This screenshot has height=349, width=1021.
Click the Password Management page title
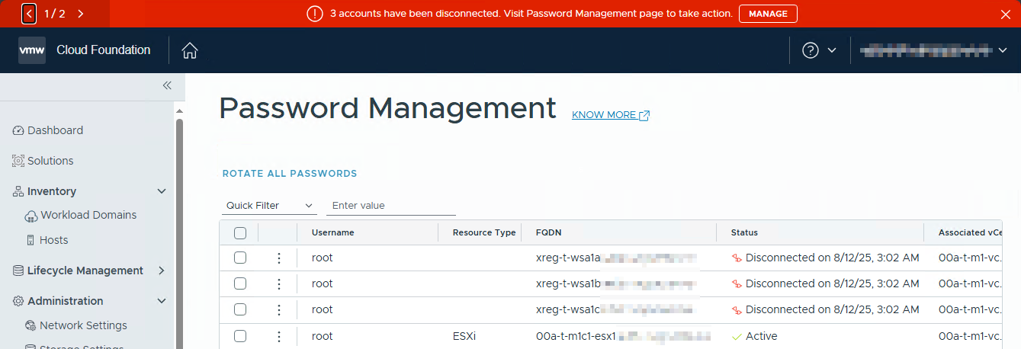387,109
